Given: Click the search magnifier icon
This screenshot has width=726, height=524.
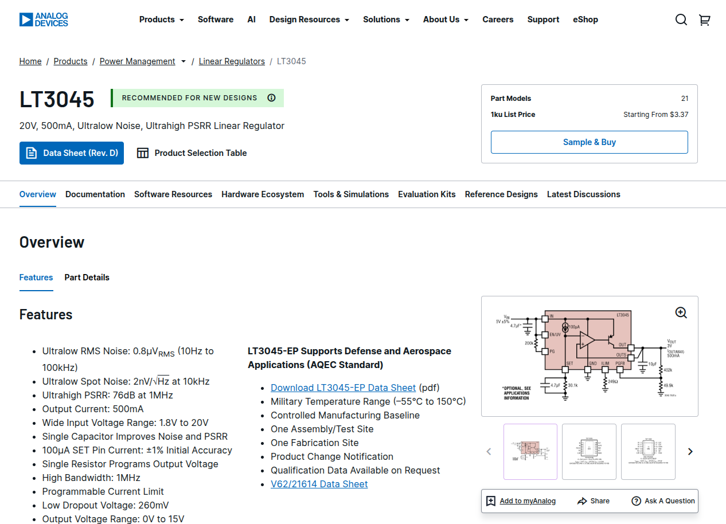Looking at the screenshot, I should coord(681,20).
